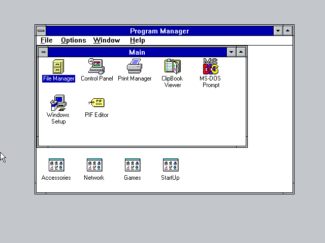Viewport: 325px width, 243px height.
Task: Click the "PIF Editor" label text
Action: pyautogui.click(x=96, y=115)
